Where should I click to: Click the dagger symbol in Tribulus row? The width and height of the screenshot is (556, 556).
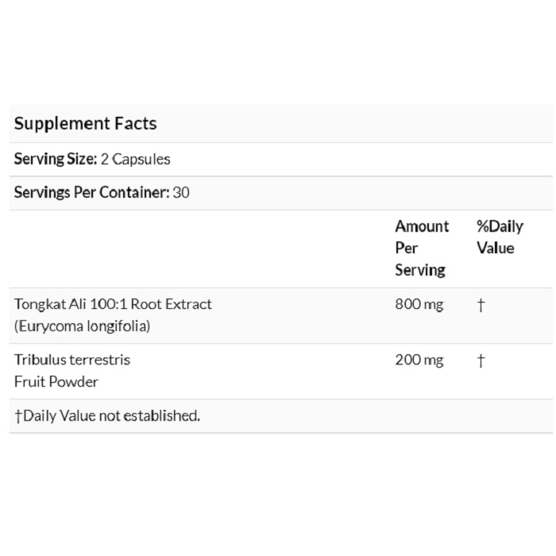pyautogui.click(x=481, y=361)
